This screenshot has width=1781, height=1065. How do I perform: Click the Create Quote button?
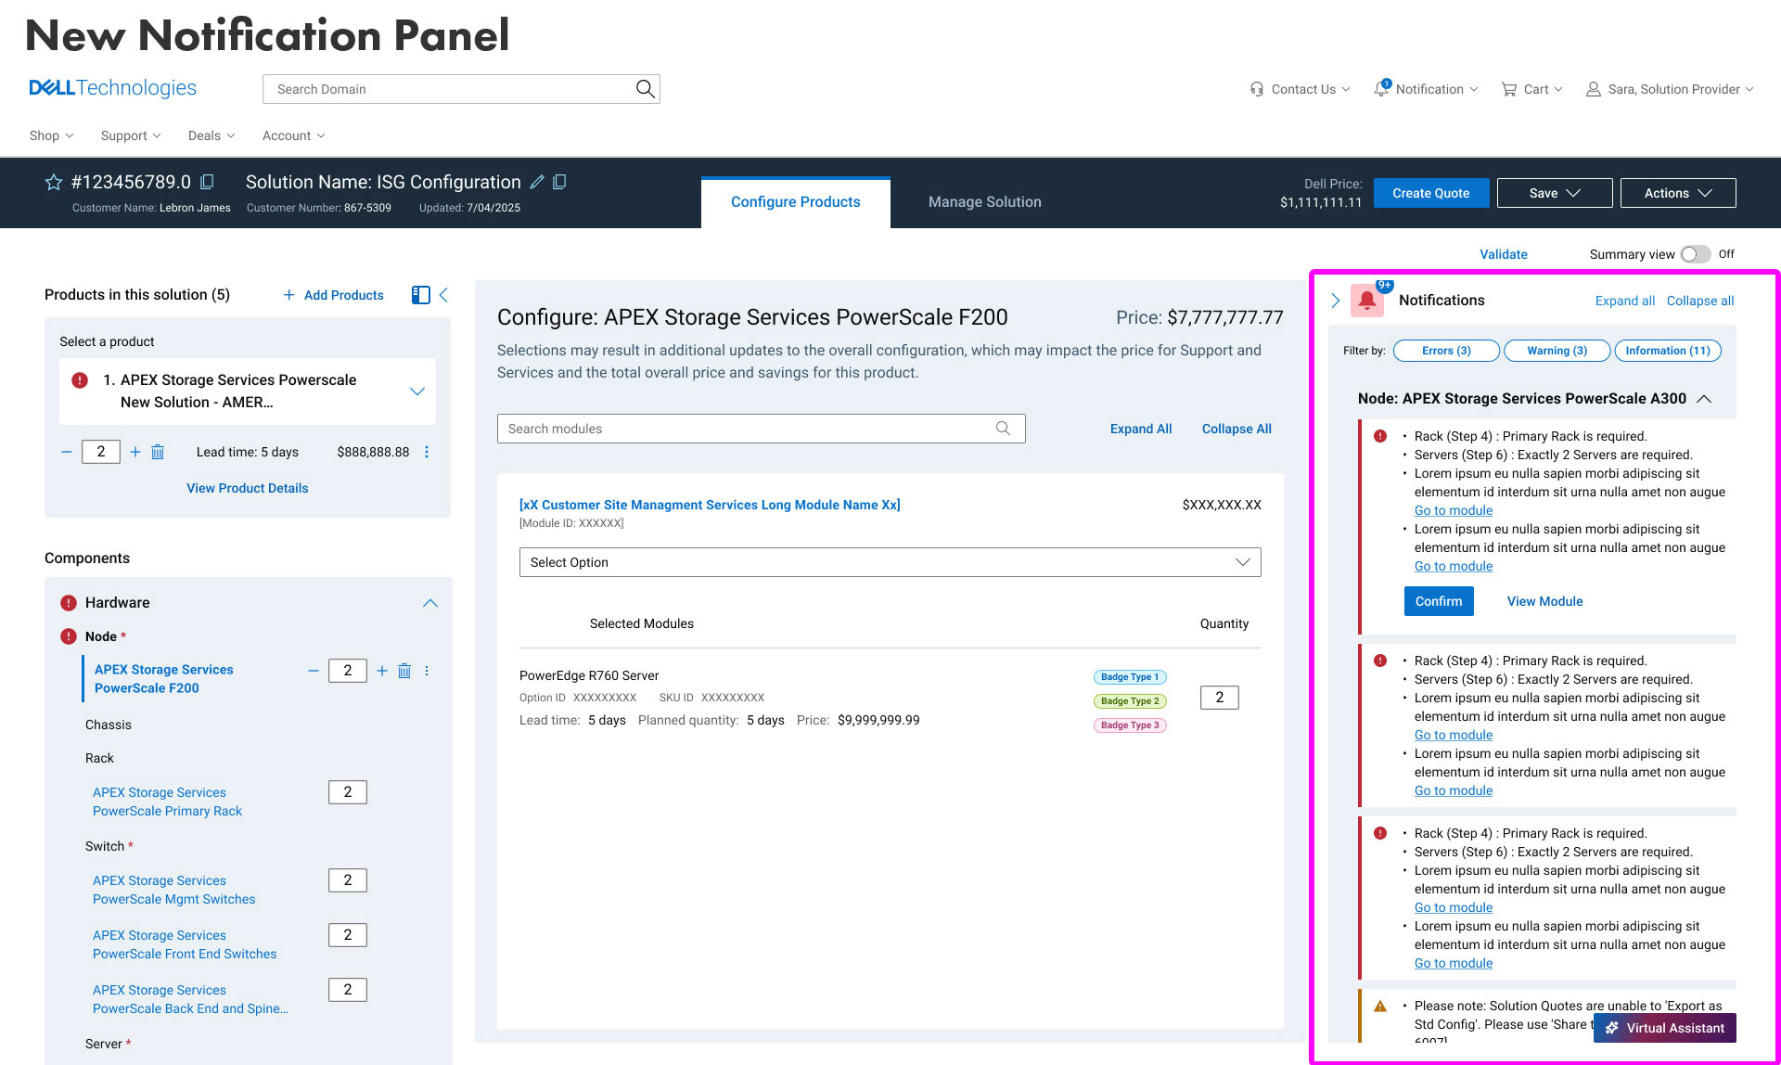[x=1430, y=193]
